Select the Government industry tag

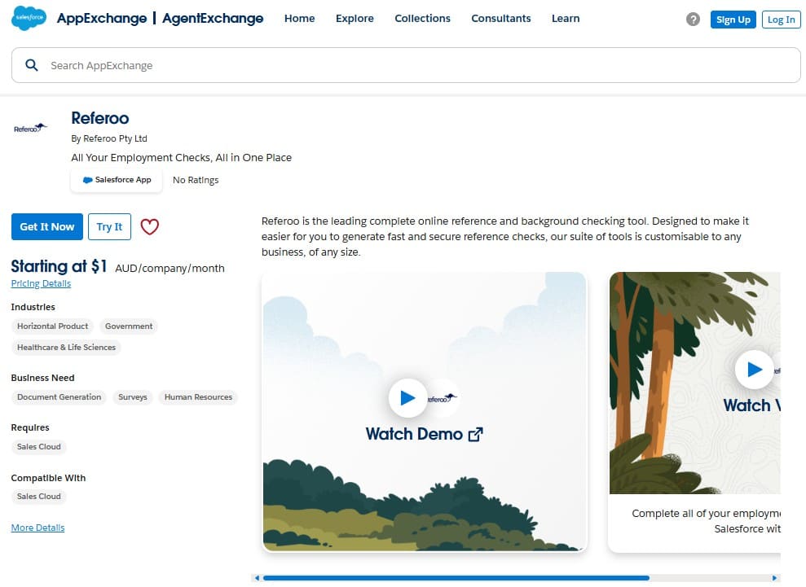[129, 326]
